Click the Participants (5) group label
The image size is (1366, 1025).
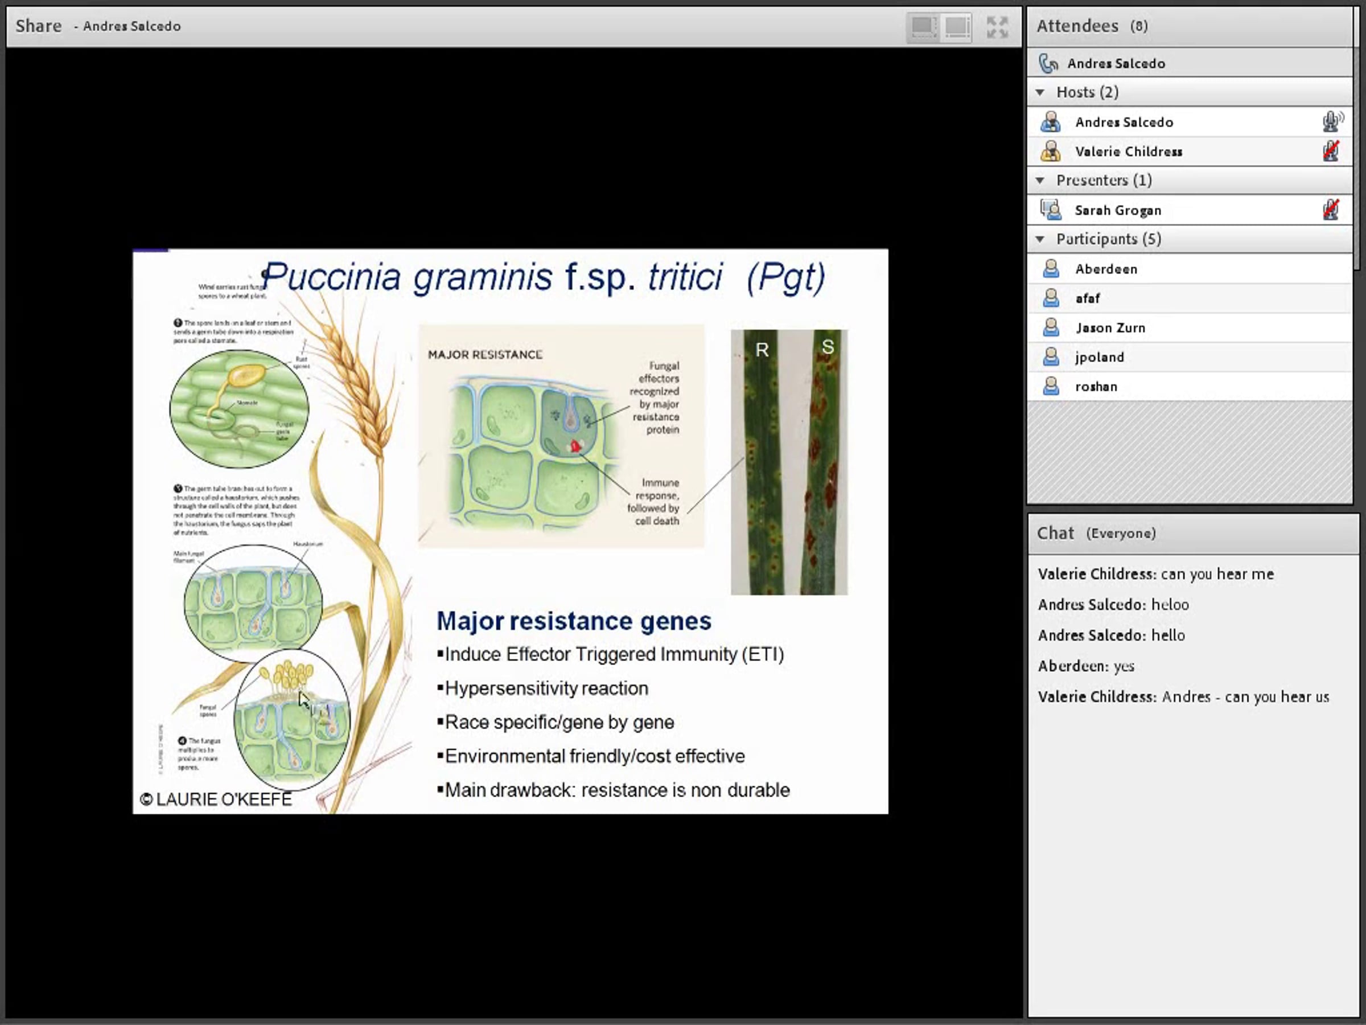coord(1109,239)
